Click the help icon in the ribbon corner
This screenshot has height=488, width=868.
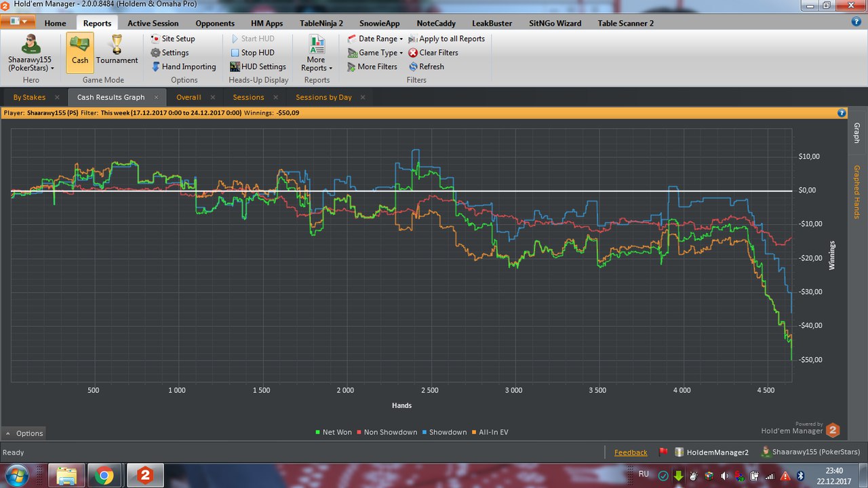(x=856, y=22)
